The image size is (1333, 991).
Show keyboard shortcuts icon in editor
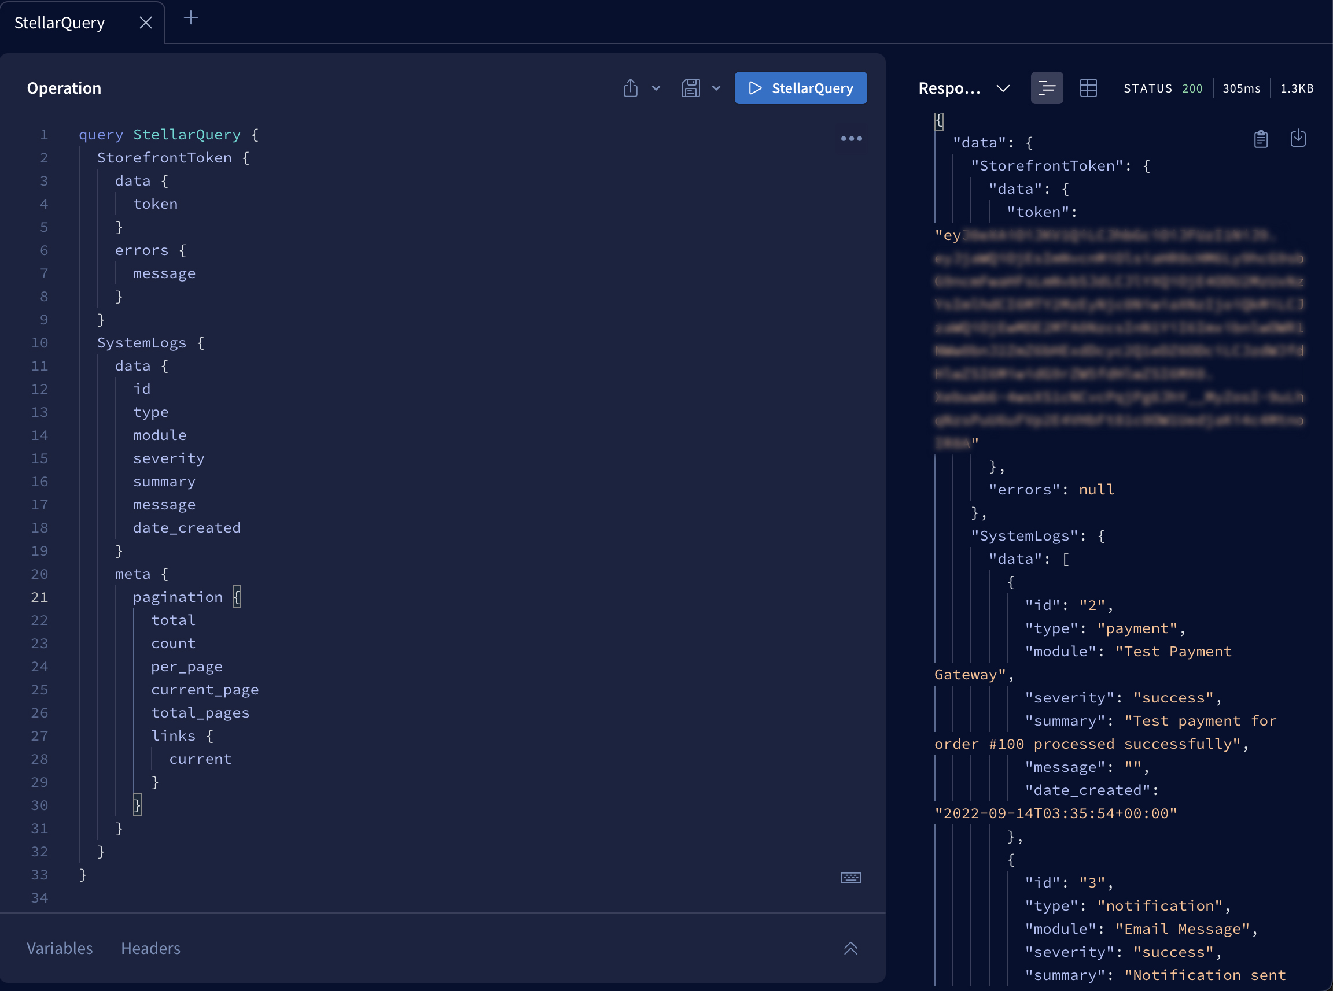tap(850, 878)
